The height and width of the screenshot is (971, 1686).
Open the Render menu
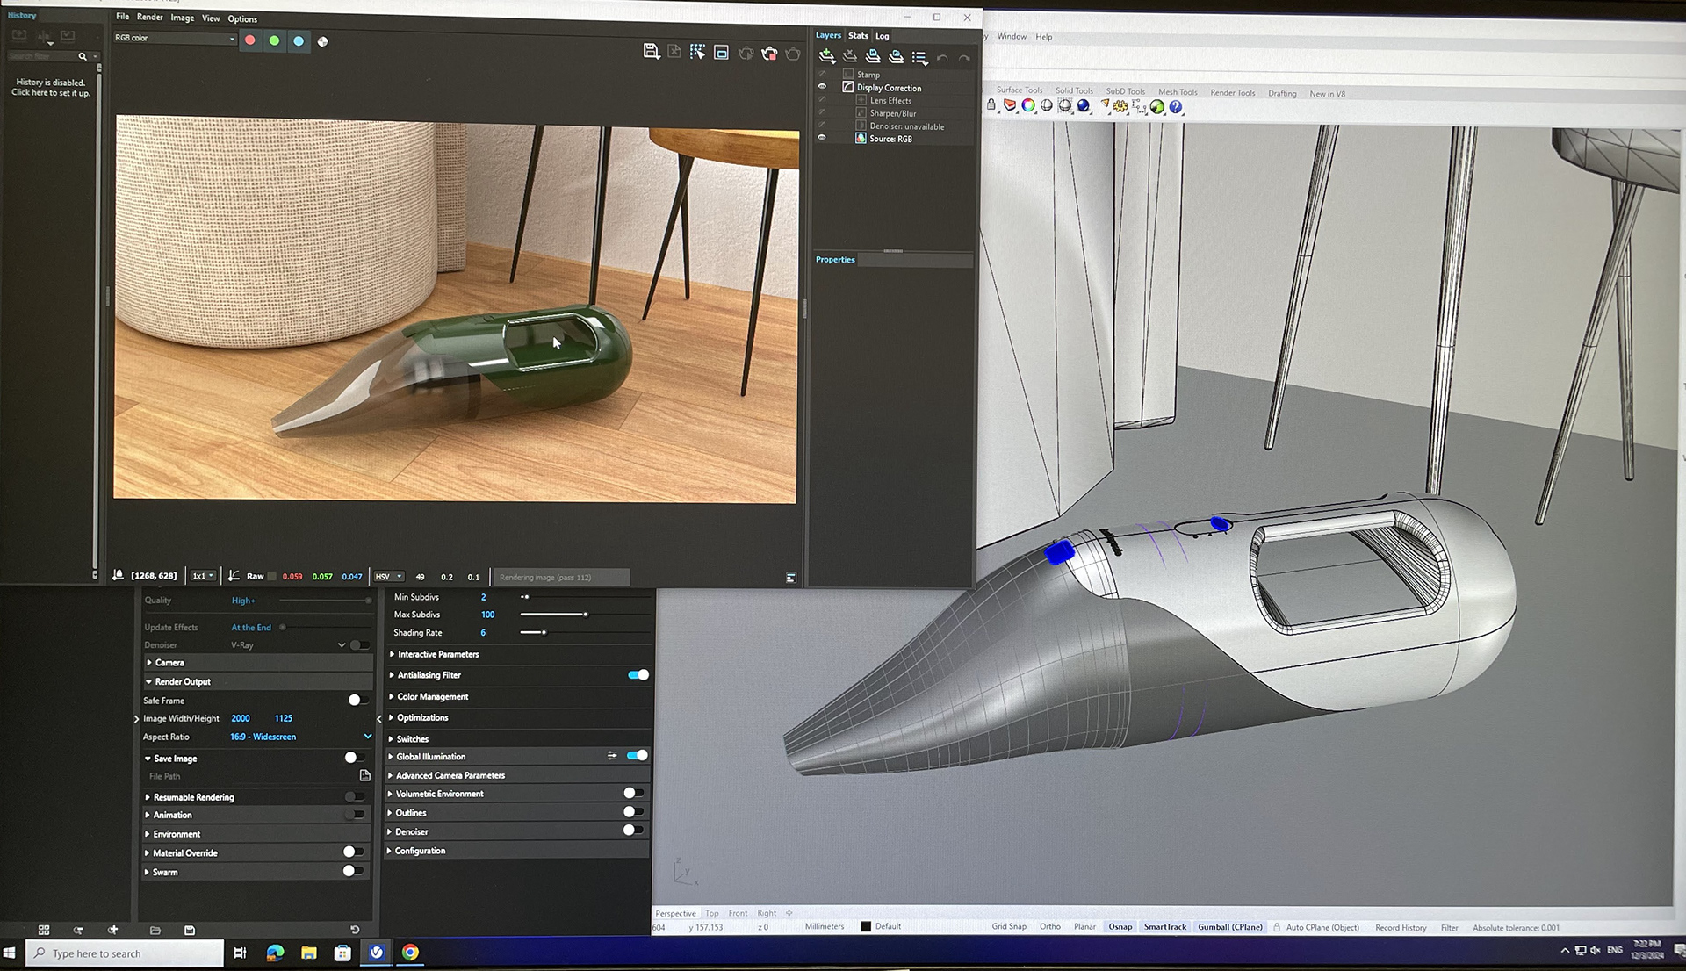149,18
